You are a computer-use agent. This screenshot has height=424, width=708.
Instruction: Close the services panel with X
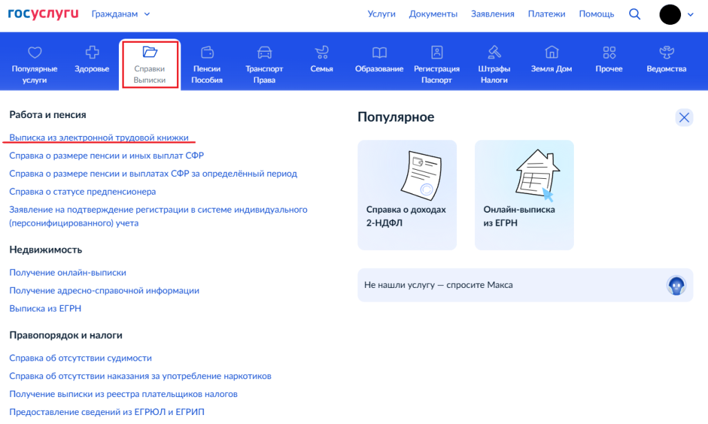(684, 117)
